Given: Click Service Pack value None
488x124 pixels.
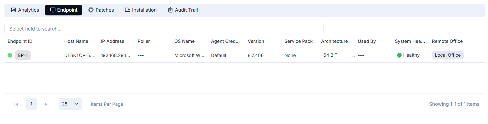Looking at the screenshot, I should (290, 55).
